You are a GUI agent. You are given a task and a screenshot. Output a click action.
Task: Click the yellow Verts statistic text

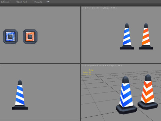[x=87, y=75]
